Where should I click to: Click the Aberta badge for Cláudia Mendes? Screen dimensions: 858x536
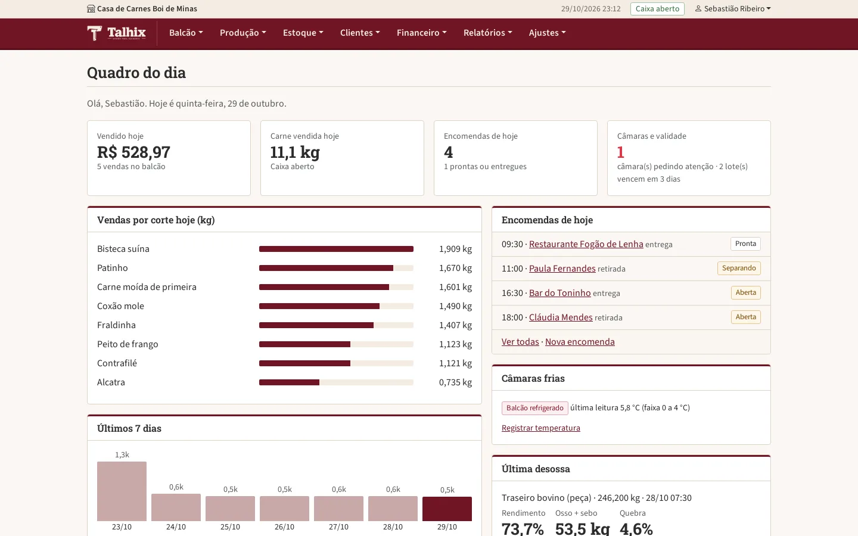(x=746, y=317)
